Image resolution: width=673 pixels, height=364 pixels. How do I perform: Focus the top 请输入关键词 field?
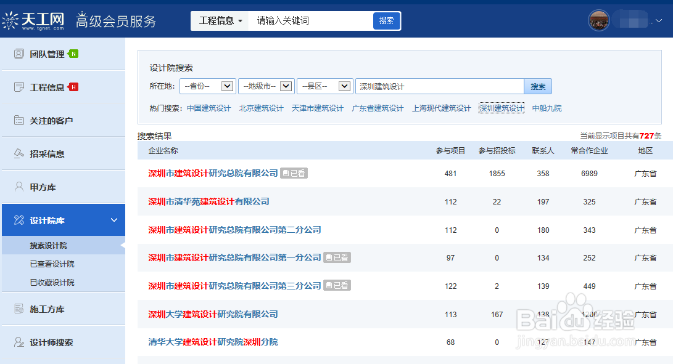[310, 20]
